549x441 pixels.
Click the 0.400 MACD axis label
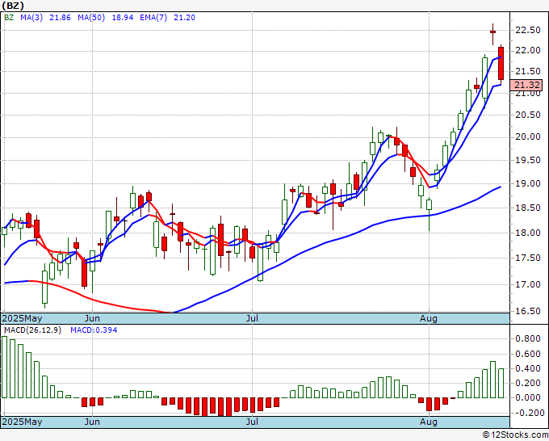(528, 368)
